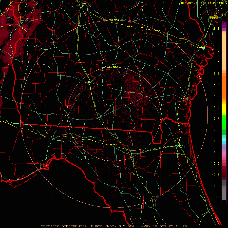Viewport: 228px width, 228px height.
Task: Pick the pink band of the color scale
Action: pos(224,154)
